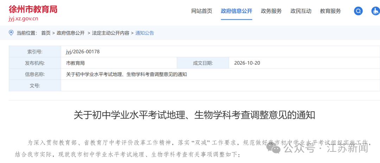Open the accessibility wheelchair icon
Image resolution: width=380 pixels, height=163 pixels.
tap(376, 11)
